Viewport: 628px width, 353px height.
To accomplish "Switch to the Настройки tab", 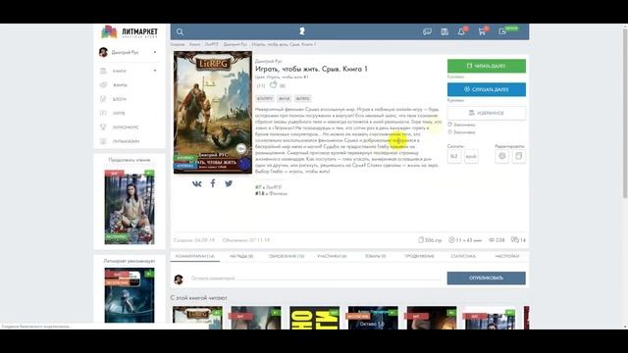I will pyautogui.click(x=506, y=256).
